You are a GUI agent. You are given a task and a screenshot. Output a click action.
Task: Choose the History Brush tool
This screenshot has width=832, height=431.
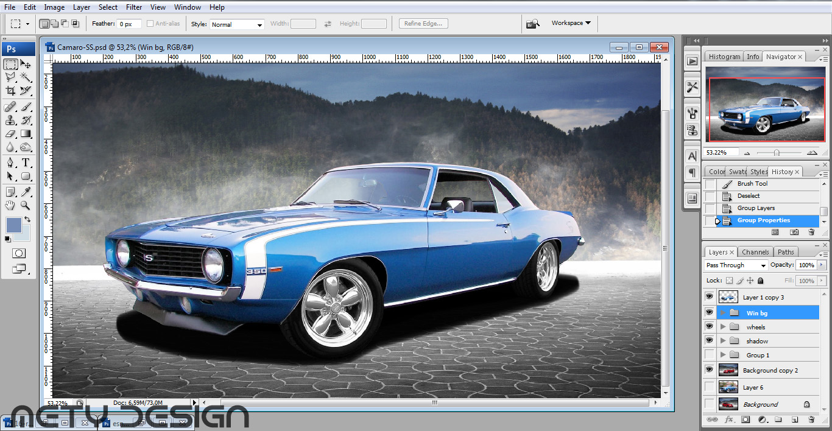26,121
